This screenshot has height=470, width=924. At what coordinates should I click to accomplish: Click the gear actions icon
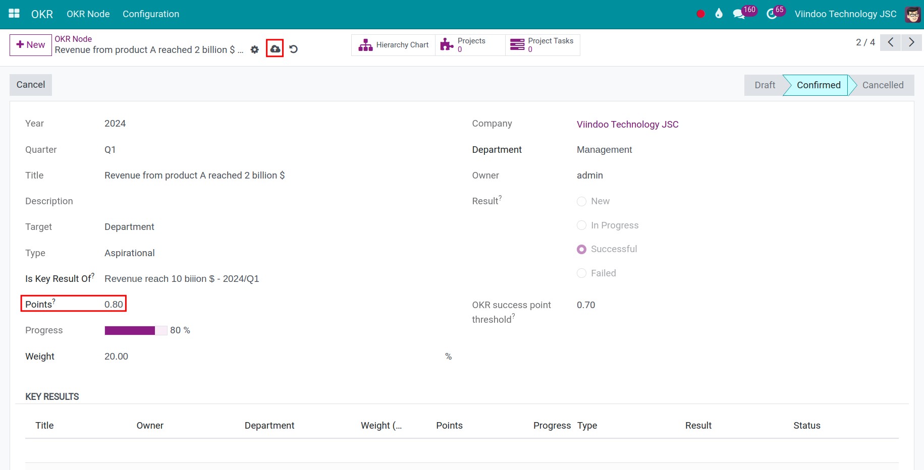tap(255, 49)
